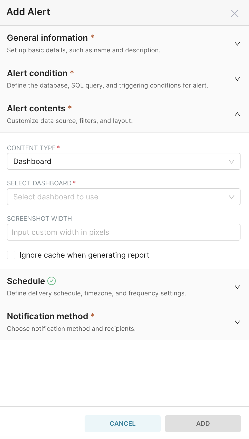Click the Notification method chevron arrow
This screenshot has height=439, width=249.
pyautogui.click(x=237, y=322)
